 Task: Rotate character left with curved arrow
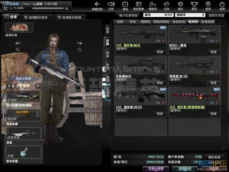[x=18, y=43]
